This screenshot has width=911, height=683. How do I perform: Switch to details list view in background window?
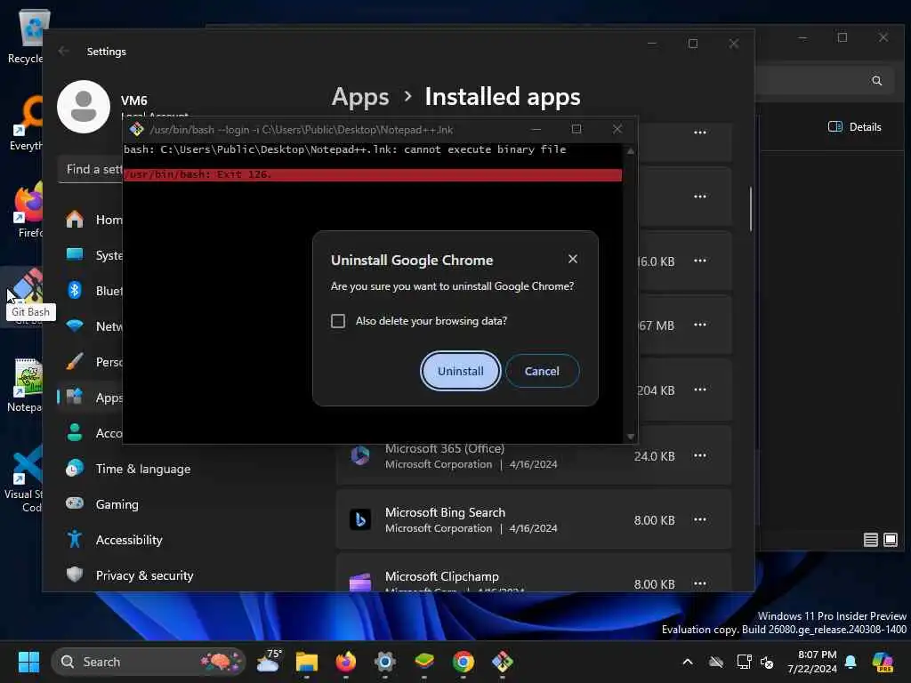[x=870, y=540]
